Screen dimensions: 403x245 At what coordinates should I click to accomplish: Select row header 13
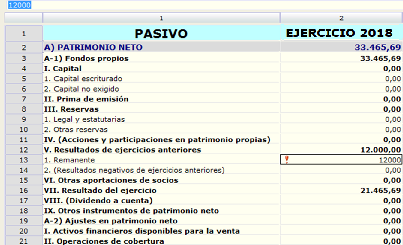coord(24,160)
